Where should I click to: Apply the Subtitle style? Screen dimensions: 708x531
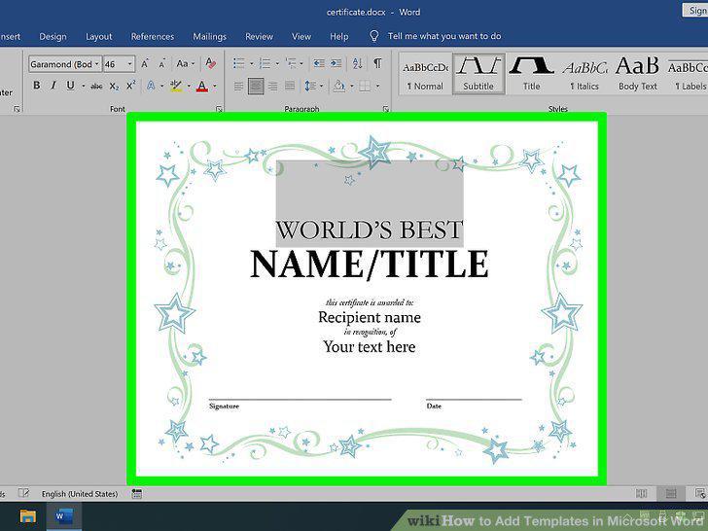pos(478,74)
